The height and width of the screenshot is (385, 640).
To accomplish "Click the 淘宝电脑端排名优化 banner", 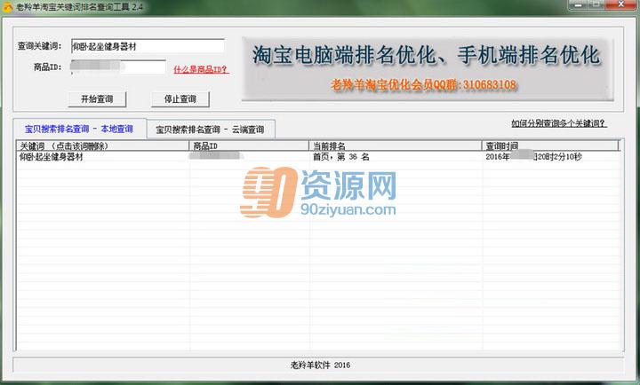I will (x=428, y=68).
